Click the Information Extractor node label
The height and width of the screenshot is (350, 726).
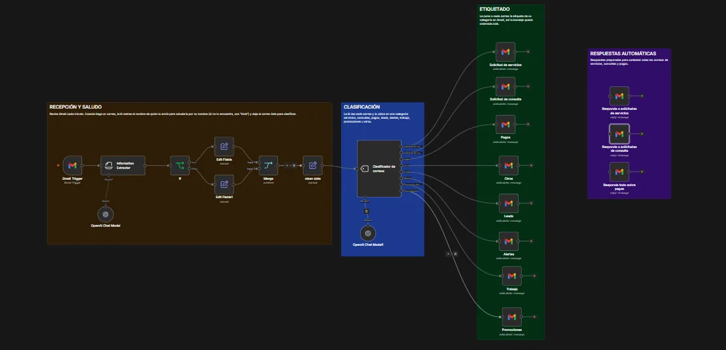tap(125, 166)
